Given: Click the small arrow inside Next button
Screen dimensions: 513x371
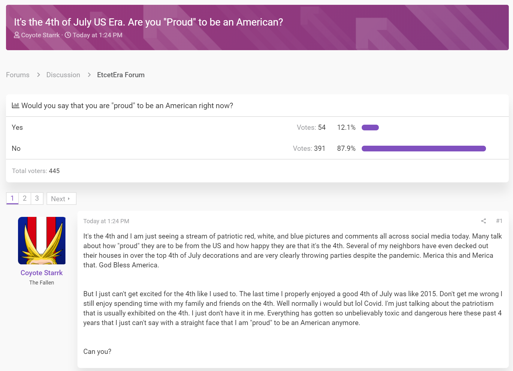Looking at the screenshot, I should pyautogui.click(x=69, y=199).
